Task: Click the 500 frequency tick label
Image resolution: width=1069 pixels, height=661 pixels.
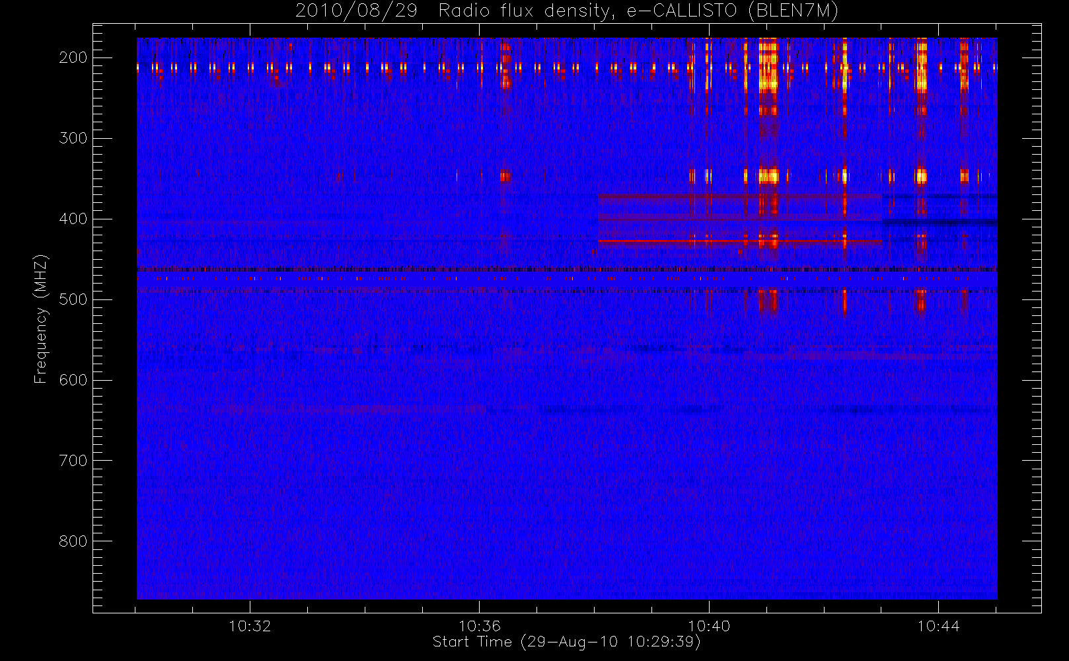Action: click(x=73, y=299)
